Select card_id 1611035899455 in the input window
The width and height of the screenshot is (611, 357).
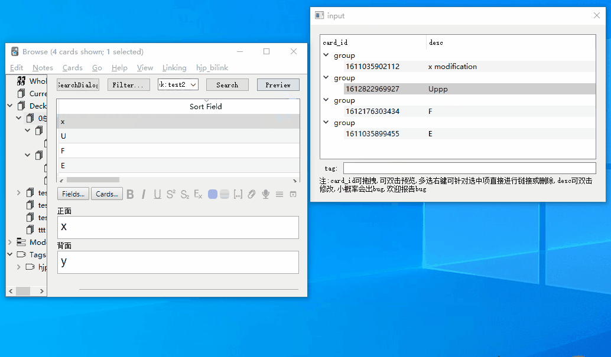(x=372, y=134)
